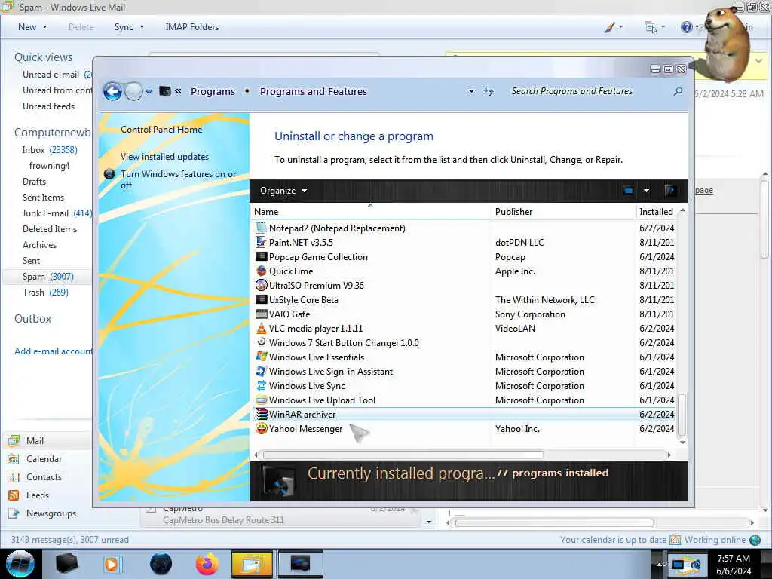The width and height of the screenshot is (772, 579).
Task: Select the WinRAR archiver icon
Action: (261, 414)
